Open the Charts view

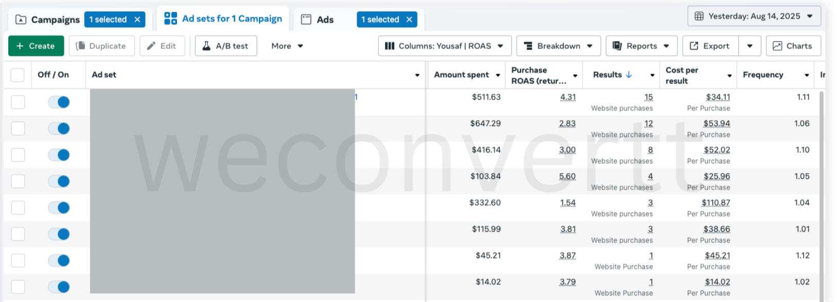793,46
